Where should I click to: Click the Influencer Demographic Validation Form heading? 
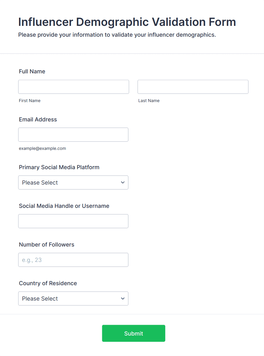[x=127, y=22]
